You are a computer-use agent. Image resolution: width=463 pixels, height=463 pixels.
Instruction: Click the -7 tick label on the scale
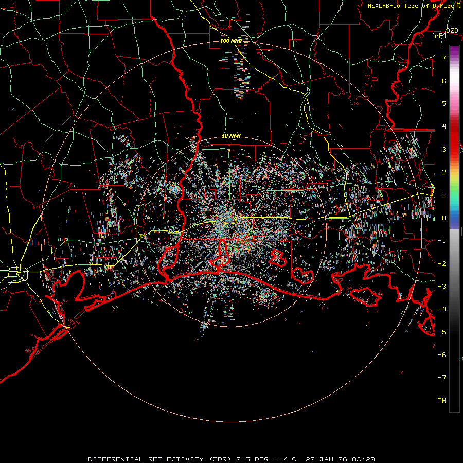click(x=442, y=378)
